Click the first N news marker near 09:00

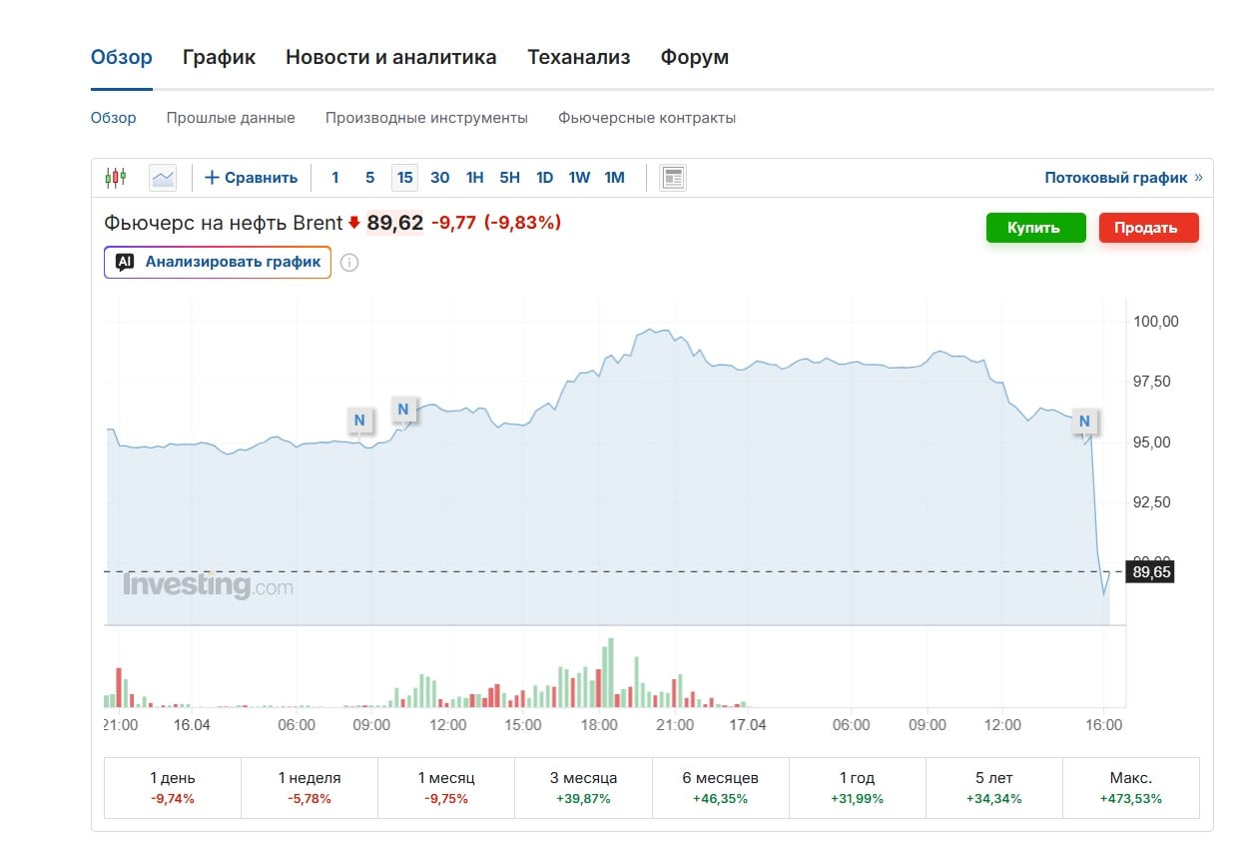(x=359, y=421)
